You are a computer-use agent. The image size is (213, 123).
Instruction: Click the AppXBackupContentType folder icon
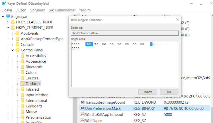click(x=18, y=39)
